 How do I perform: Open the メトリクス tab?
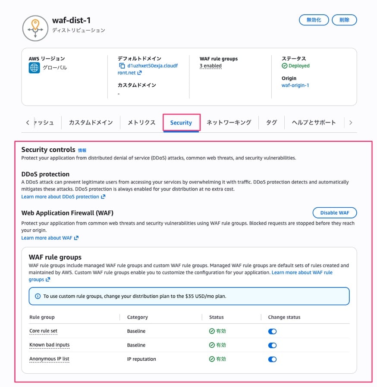[x=141, y=122]
